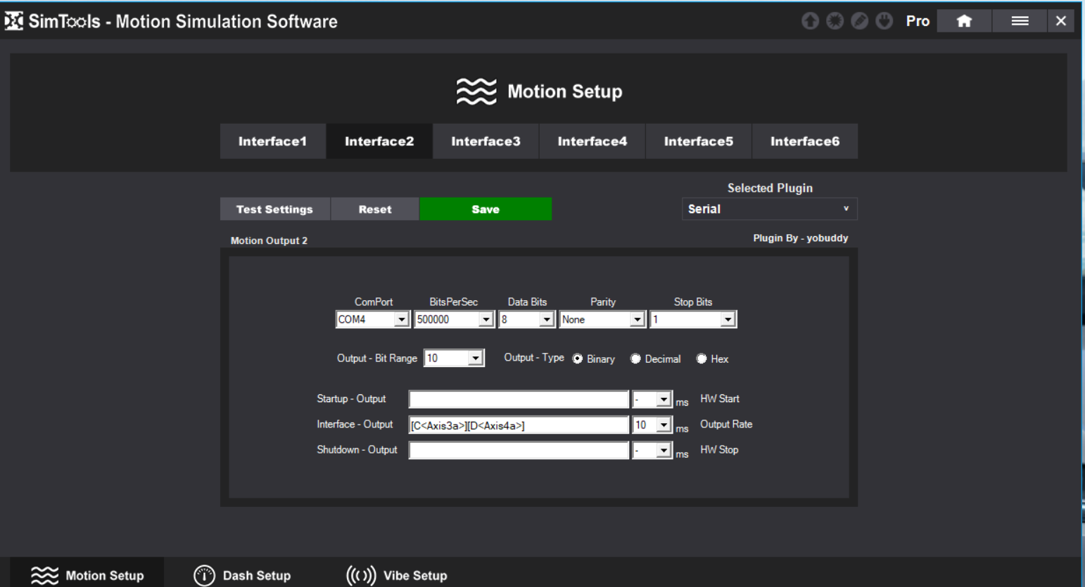Click the Shutdown - Output text field
The height and width of the screenshot is (587, 1085).
tap(519, 450)
